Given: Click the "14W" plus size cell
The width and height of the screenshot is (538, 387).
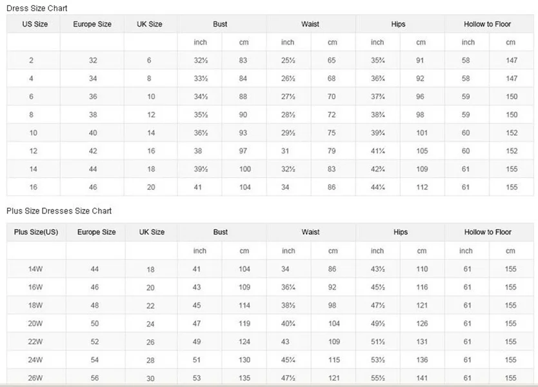Looking at the screenshot, I should 35,269.
